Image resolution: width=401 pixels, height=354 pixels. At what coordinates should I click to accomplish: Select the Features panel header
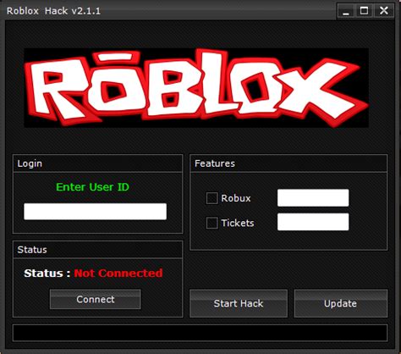coord(288,163)
